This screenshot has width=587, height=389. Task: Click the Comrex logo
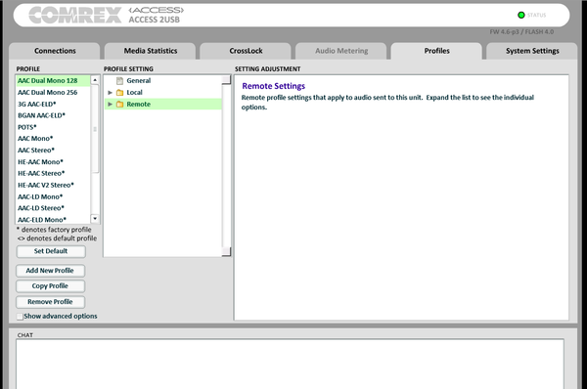[x=75, y=15]
